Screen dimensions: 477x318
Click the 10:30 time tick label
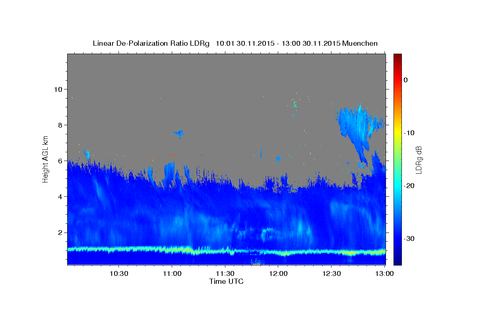pos(118,273)
